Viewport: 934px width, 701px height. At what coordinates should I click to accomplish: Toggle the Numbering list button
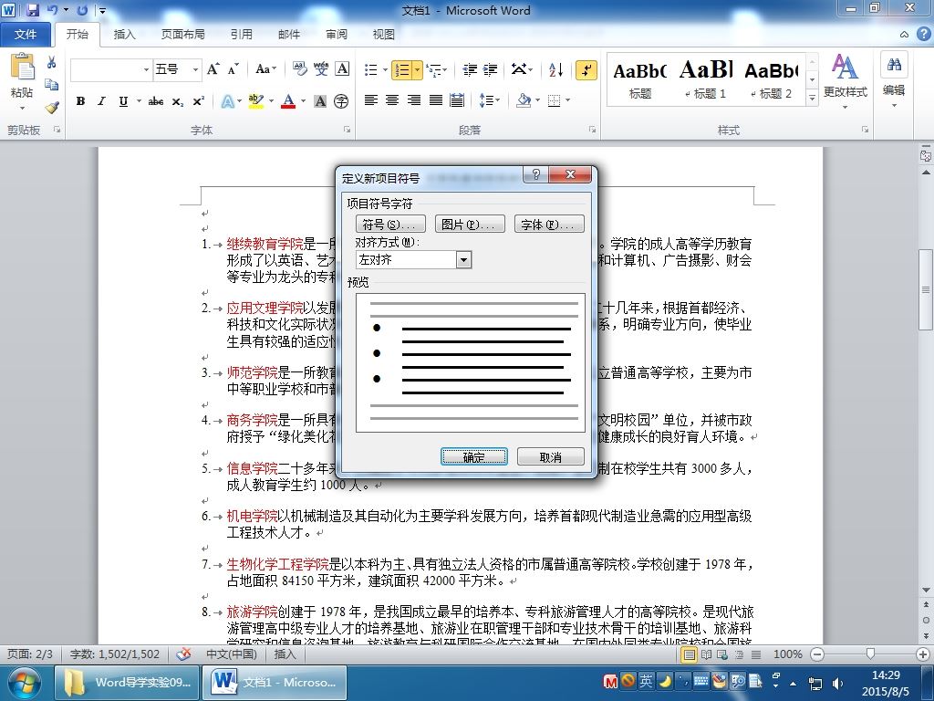coord(402,70)
